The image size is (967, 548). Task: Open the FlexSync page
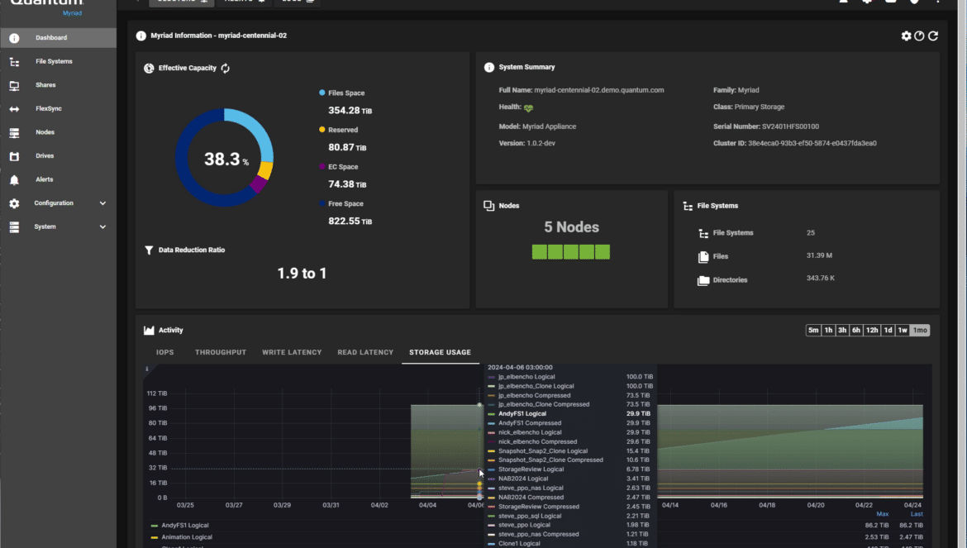click(x=58, y=108)
